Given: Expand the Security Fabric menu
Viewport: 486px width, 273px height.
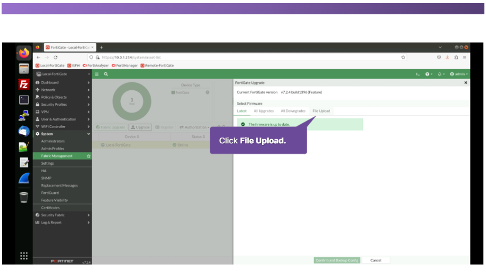Looking at the screenshot, I should point(62,215).
